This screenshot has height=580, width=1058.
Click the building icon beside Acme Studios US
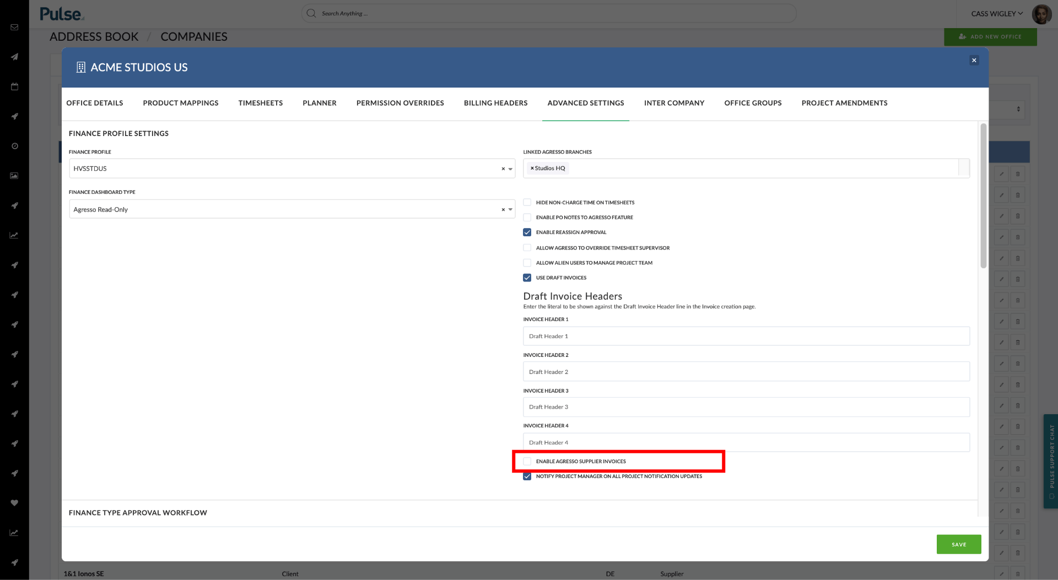[x=81, y=67]
